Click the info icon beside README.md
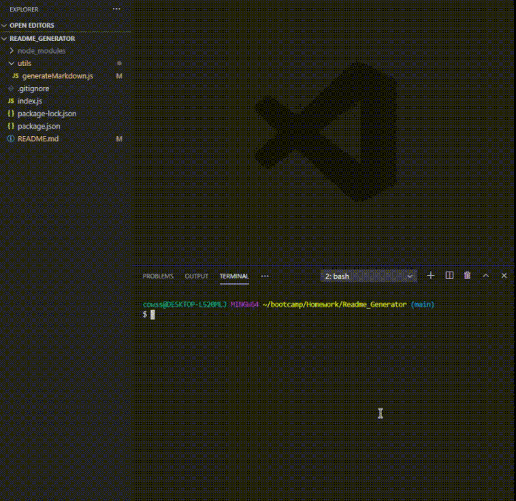Screen dimensions: 516x501 tap(11, 139)
